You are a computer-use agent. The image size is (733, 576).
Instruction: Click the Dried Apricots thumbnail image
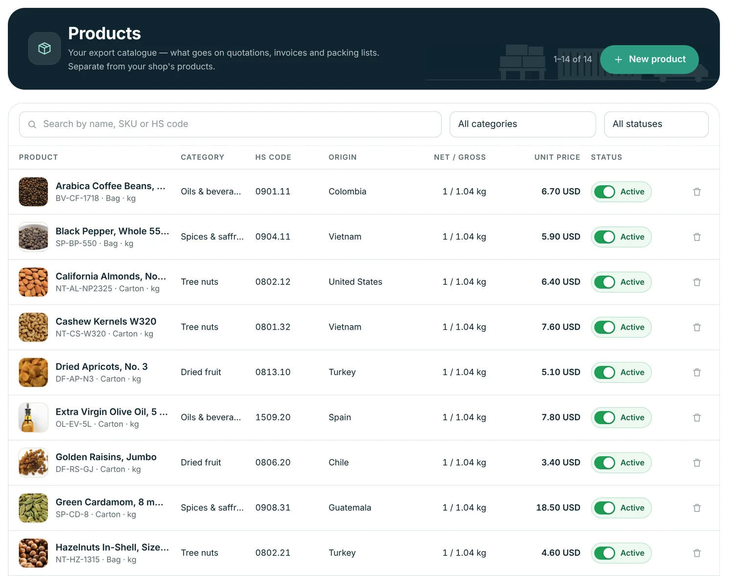(x=33, y=373)
